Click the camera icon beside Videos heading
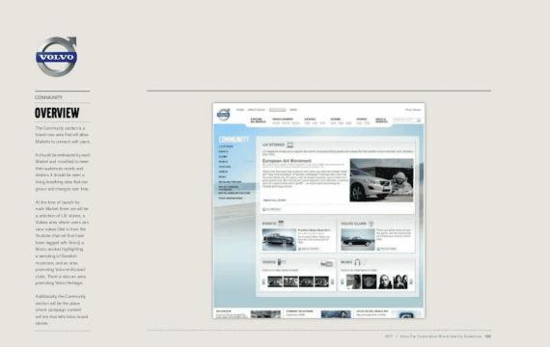 281,262
